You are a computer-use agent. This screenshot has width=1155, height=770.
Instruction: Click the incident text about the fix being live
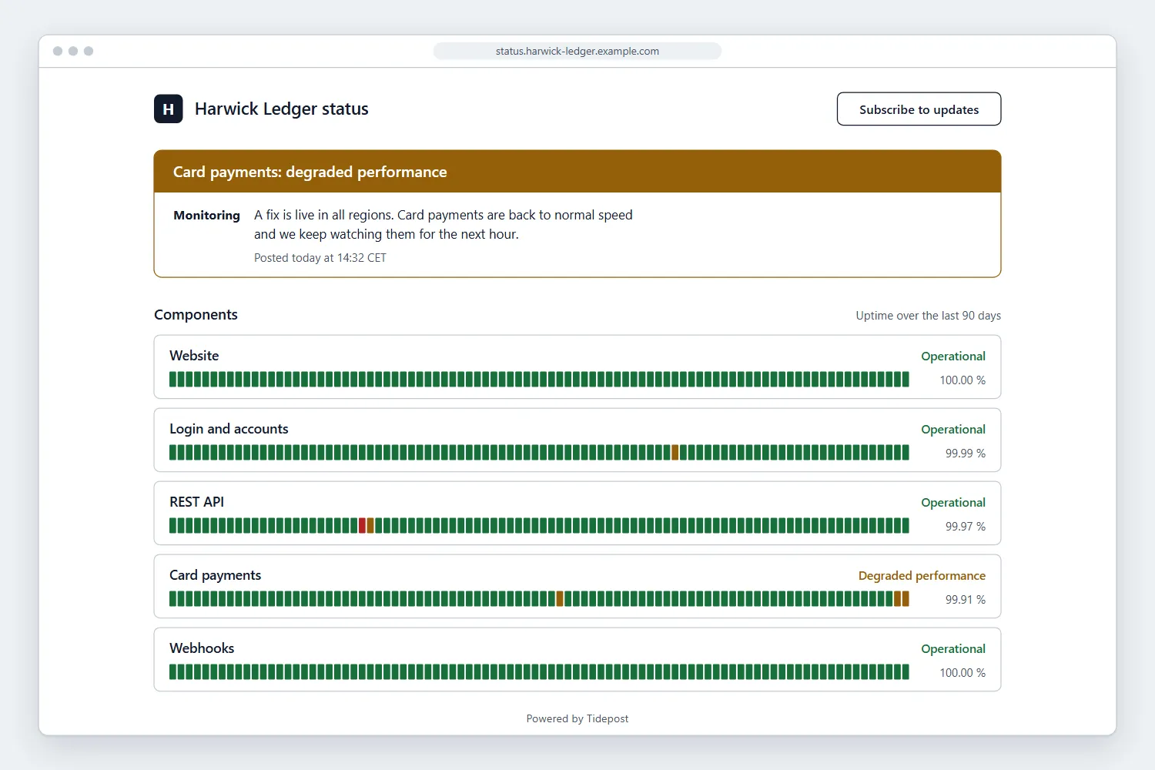(444, 225)
